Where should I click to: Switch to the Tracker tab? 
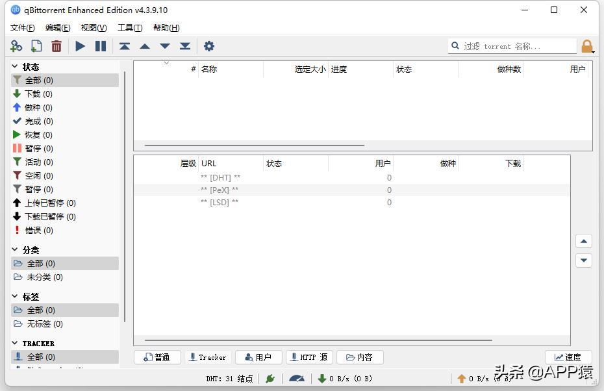pos(208,357)
